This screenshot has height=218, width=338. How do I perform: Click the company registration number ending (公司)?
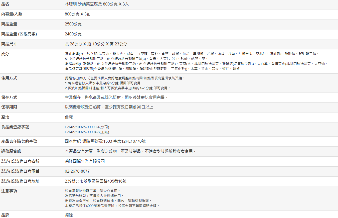tap(87, 127)
